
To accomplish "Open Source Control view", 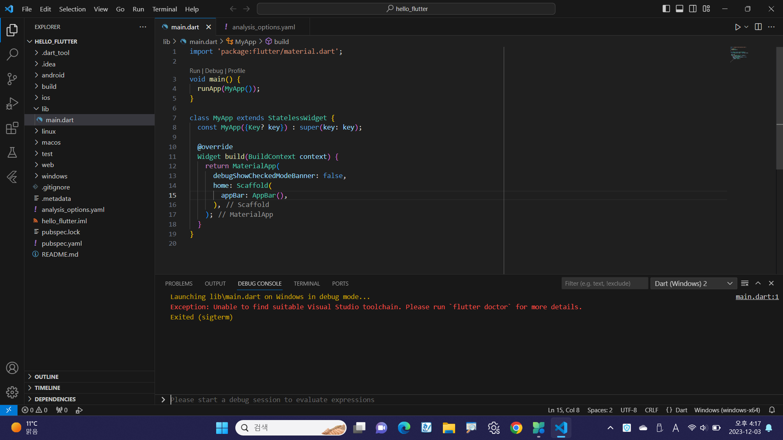I will (12, 79).
